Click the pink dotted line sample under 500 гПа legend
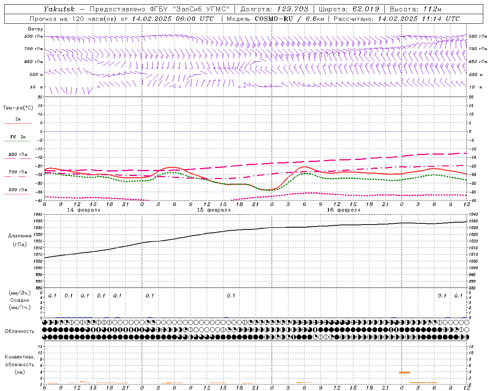Viewport: 489px width, 391px height. click(x=17, y=194)
